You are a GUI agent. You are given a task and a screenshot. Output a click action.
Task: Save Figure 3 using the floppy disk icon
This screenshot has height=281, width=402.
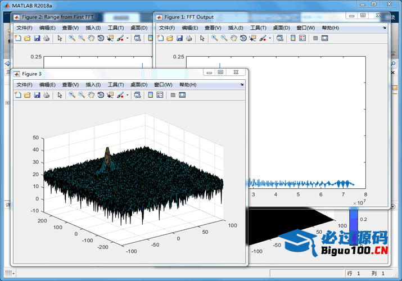(37, 95)
